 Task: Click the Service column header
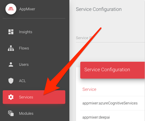tap(89, 89)
